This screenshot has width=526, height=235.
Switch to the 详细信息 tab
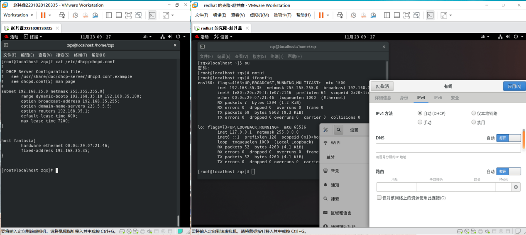[383, 98]
